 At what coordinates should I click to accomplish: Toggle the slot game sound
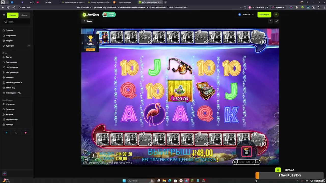coord(86,159)
